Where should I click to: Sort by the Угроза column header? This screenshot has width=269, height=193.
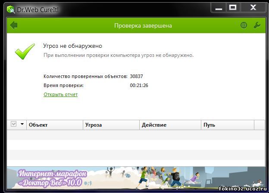point(111,125)
